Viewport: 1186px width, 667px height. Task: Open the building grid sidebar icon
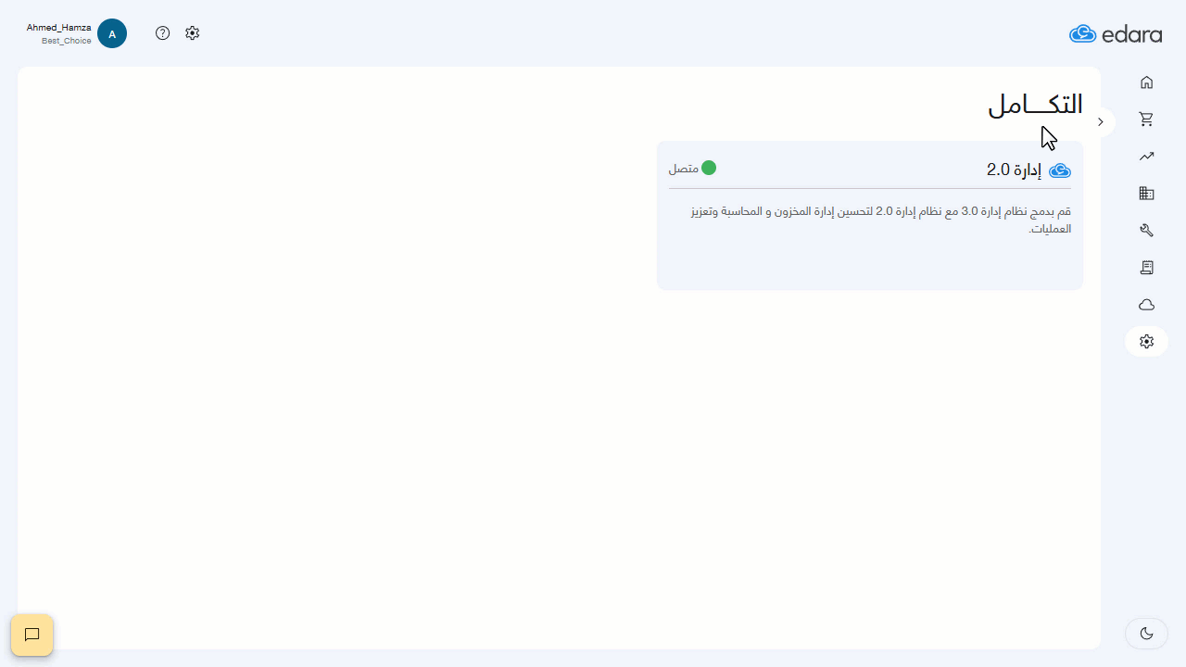[x=1146, y=194]
